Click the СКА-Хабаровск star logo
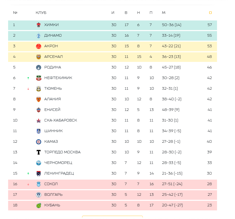 click(x=39, y=120)
